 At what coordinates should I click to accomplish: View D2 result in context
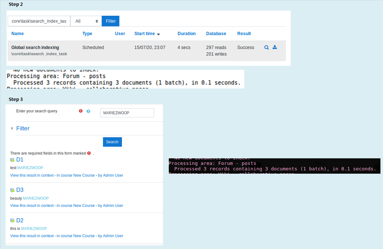point(32,236)
